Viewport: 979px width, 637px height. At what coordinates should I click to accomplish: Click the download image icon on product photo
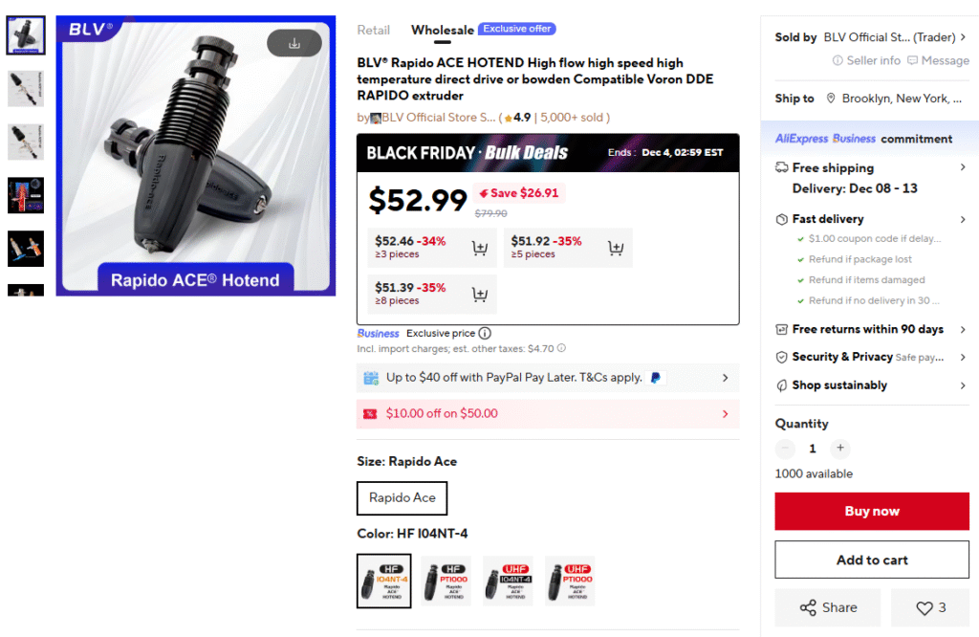[294, 43]
